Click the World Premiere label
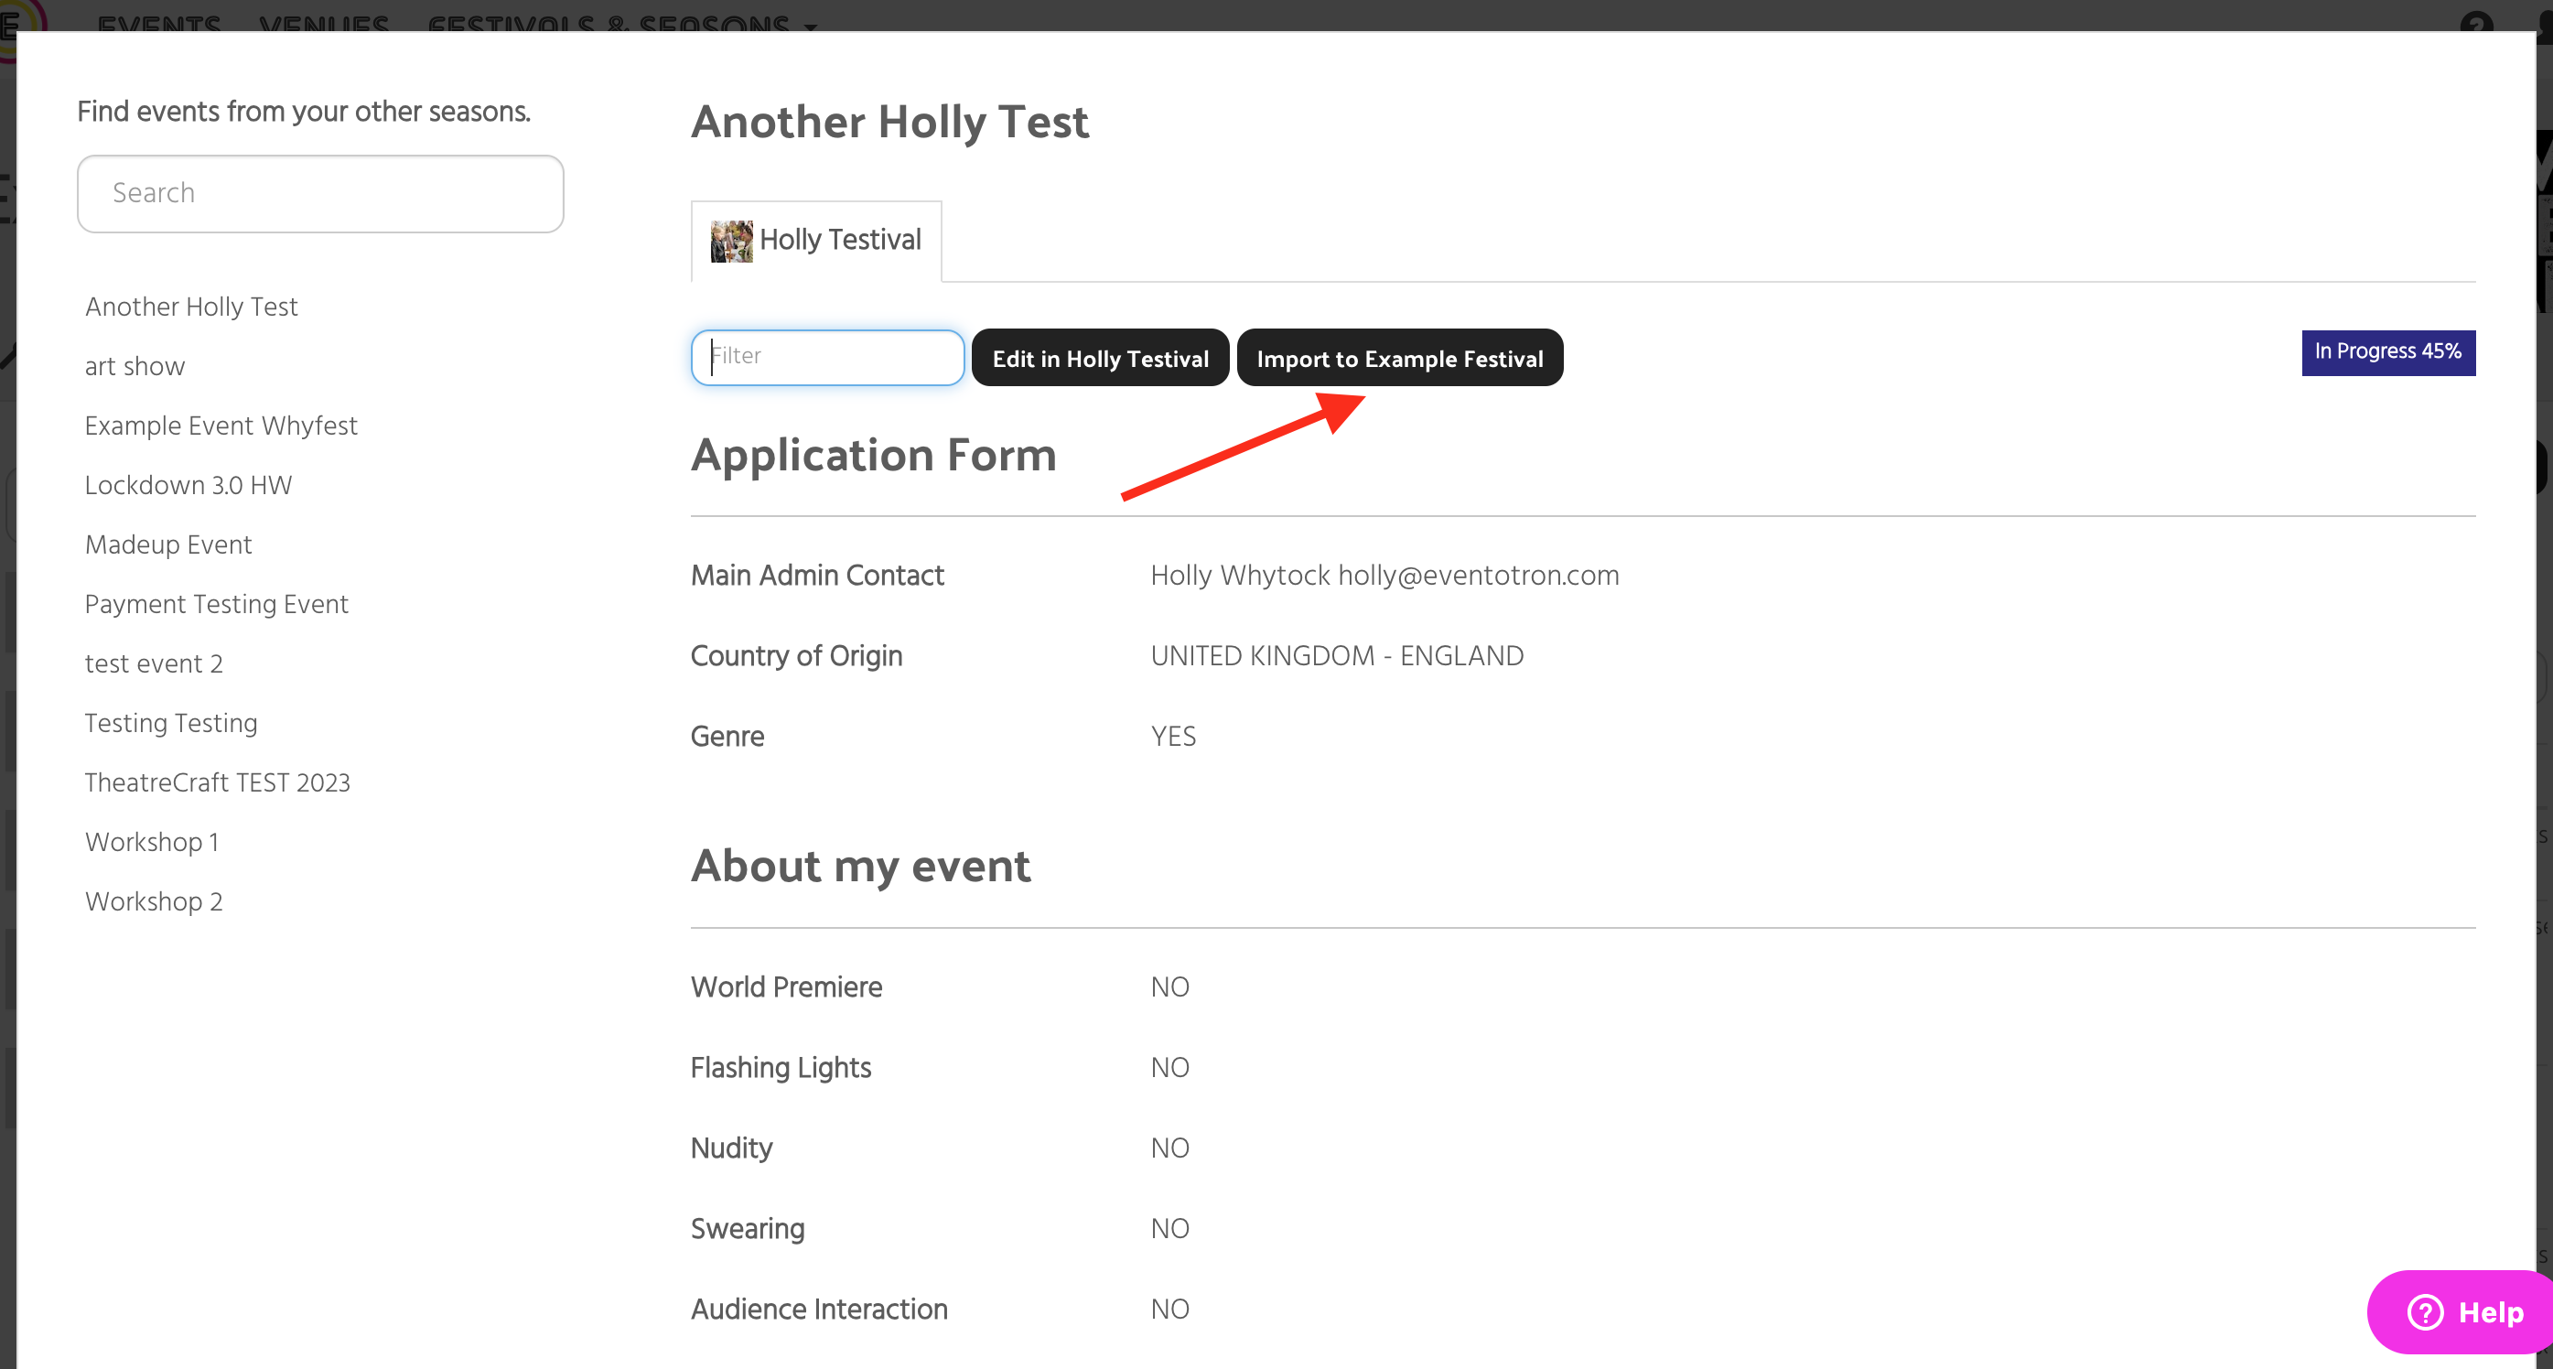 (786, 987)
